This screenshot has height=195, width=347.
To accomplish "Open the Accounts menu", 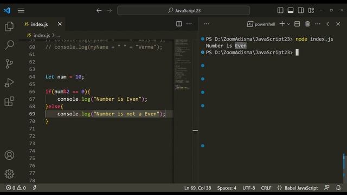I will pos(9,155).
